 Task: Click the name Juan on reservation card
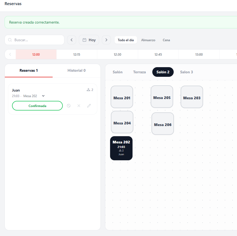(x=16, y=90)
